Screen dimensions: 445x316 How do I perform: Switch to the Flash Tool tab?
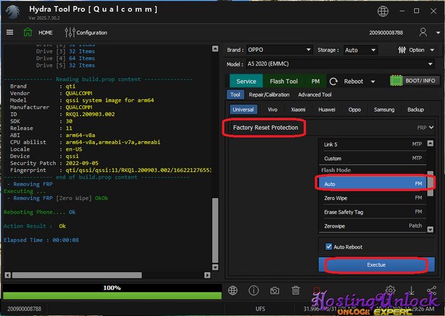[284, 81]
